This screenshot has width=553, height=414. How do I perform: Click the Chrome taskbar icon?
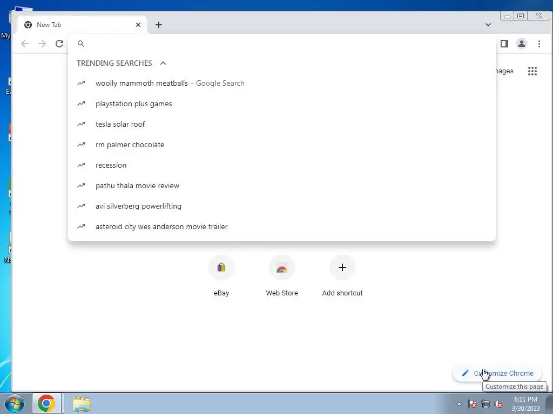46,403
